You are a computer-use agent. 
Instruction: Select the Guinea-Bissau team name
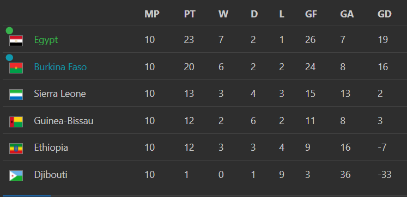coord(64,121)
